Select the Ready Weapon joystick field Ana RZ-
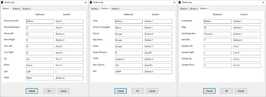 click(x=158, y=53)
